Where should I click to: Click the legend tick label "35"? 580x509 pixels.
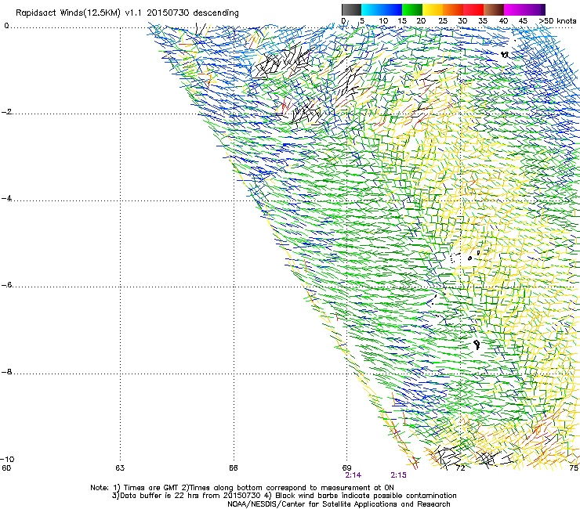point(483,21)
